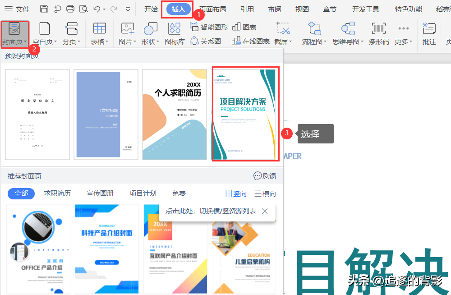
Task: Switch list to 横向 landscape orientation
Action: [x=265, y=194]
